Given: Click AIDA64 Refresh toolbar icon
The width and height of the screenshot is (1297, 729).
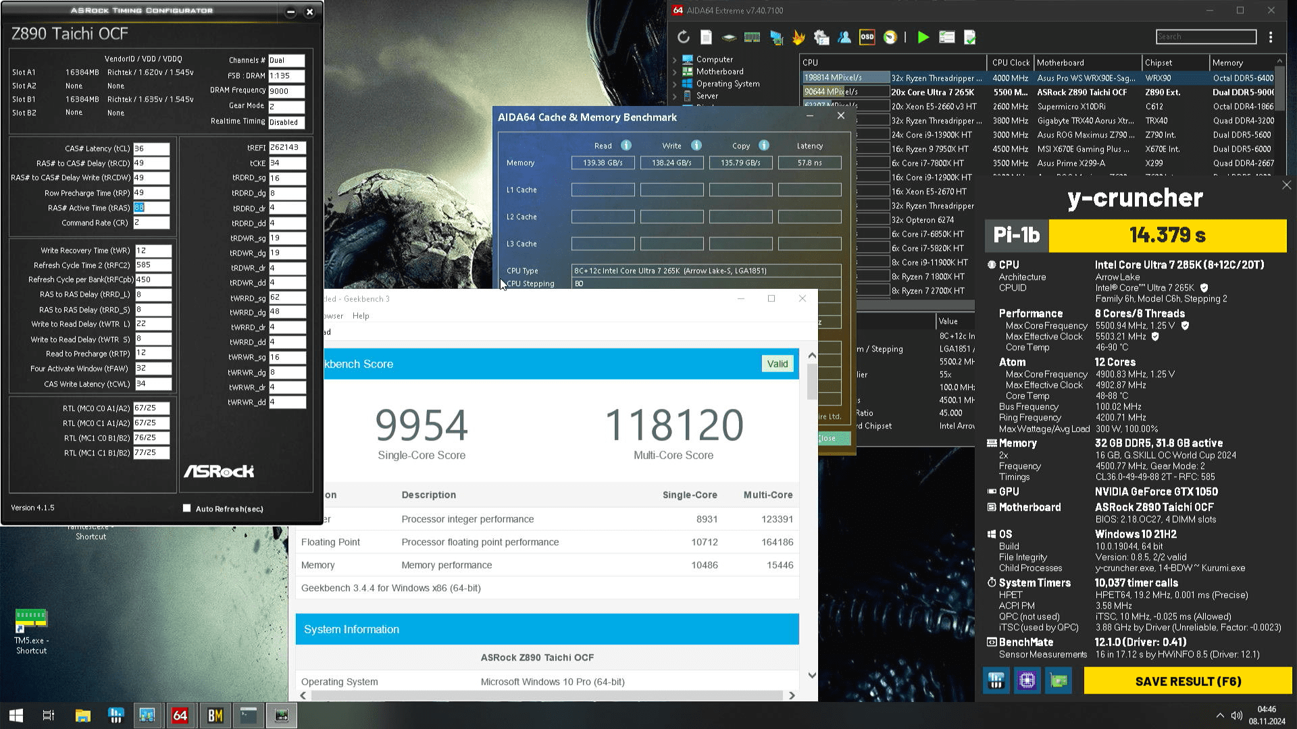Looking at the screenshot, I should tap(683, 37).
